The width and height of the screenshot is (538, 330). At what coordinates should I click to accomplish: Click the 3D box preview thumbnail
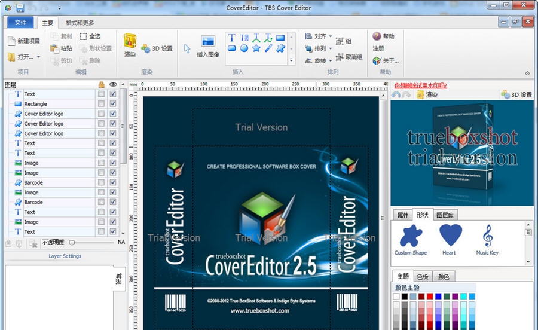point(462,153)
